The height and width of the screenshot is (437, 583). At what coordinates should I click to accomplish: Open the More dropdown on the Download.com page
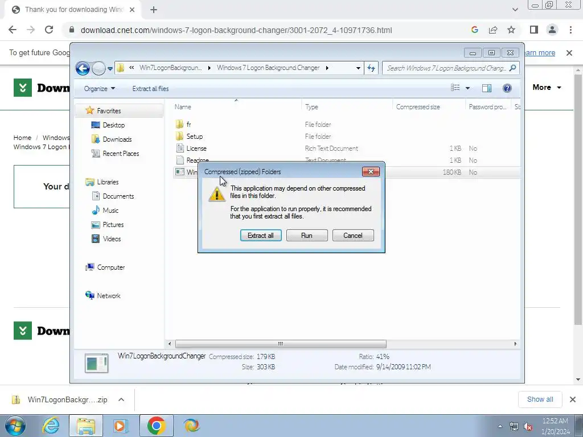tap(547, 87)
